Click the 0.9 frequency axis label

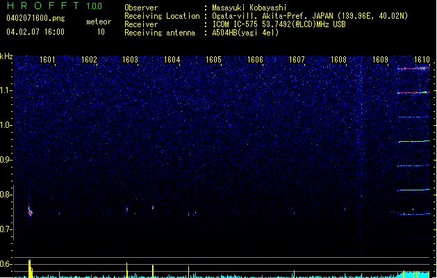point(6,160)
